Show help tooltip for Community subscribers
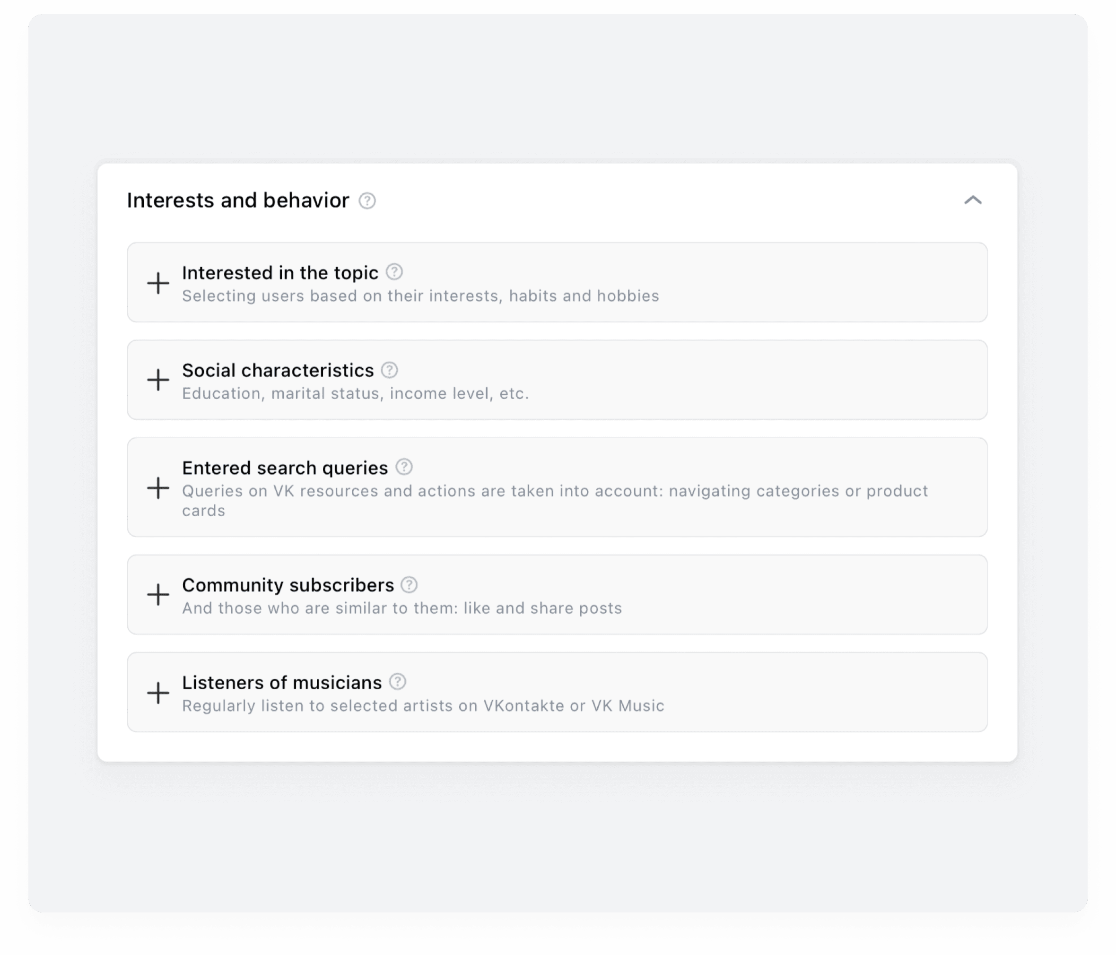This screenshot has width=1116, height=955. pos(410,584)
